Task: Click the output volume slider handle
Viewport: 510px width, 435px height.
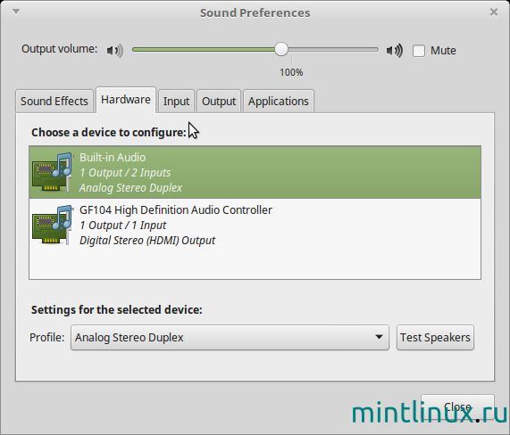Action: [281, 49]
